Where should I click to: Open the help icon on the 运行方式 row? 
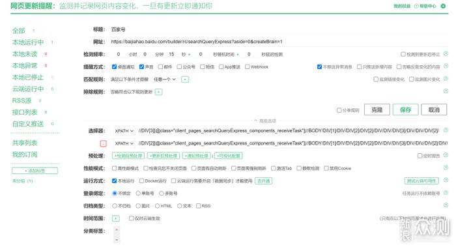coord(446,181)
